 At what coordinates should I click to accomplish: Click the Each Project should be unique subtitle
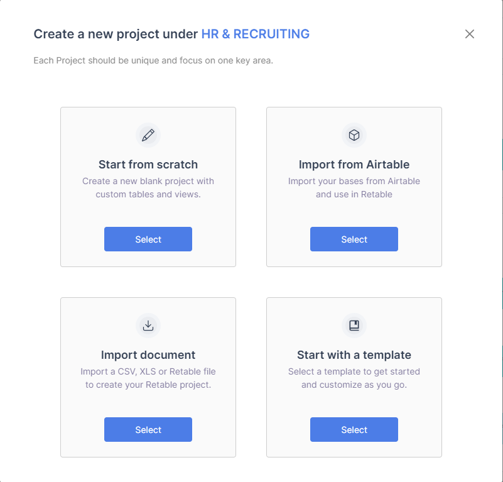(x=153, y=61)
